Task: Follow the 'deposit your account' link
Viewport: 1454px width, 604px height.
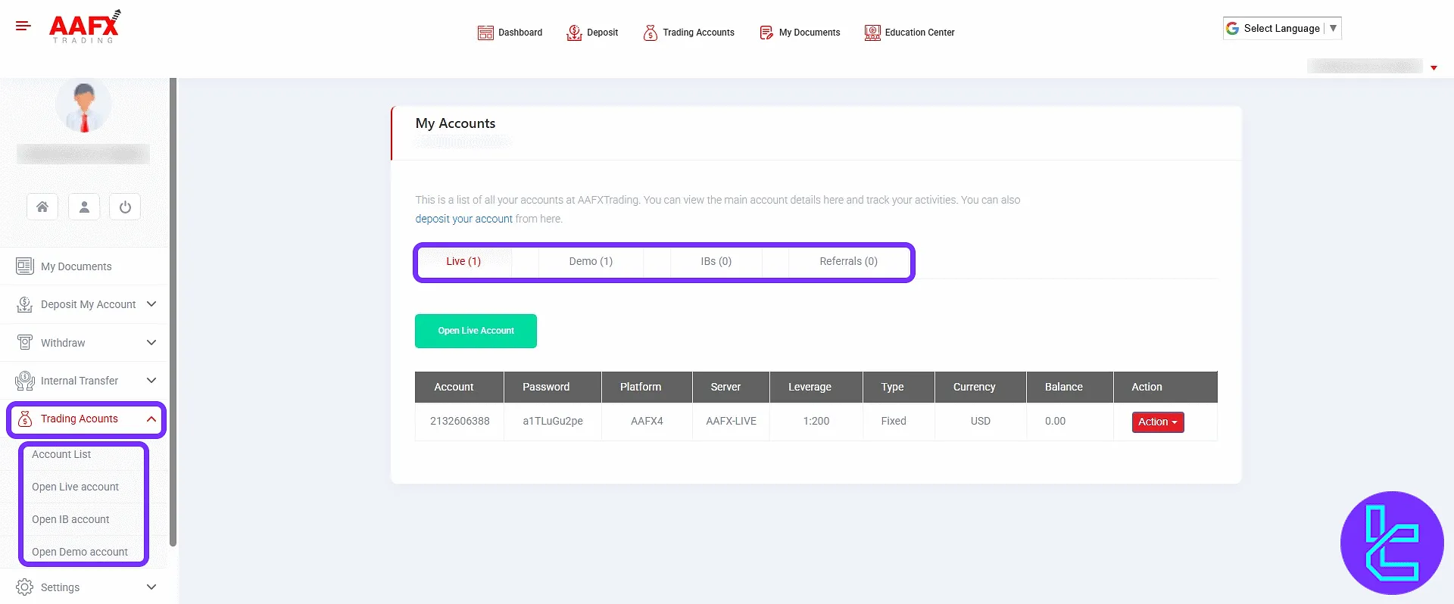Action: point(463,219)
